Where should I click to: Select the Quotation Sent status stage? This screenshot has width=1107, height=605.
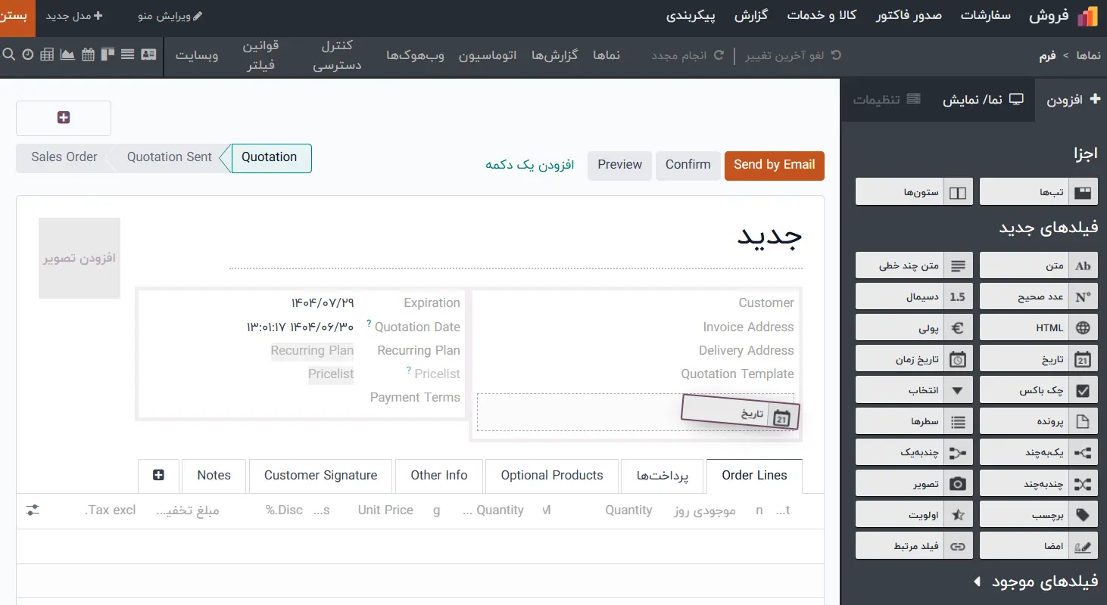[x=169, y=157]
